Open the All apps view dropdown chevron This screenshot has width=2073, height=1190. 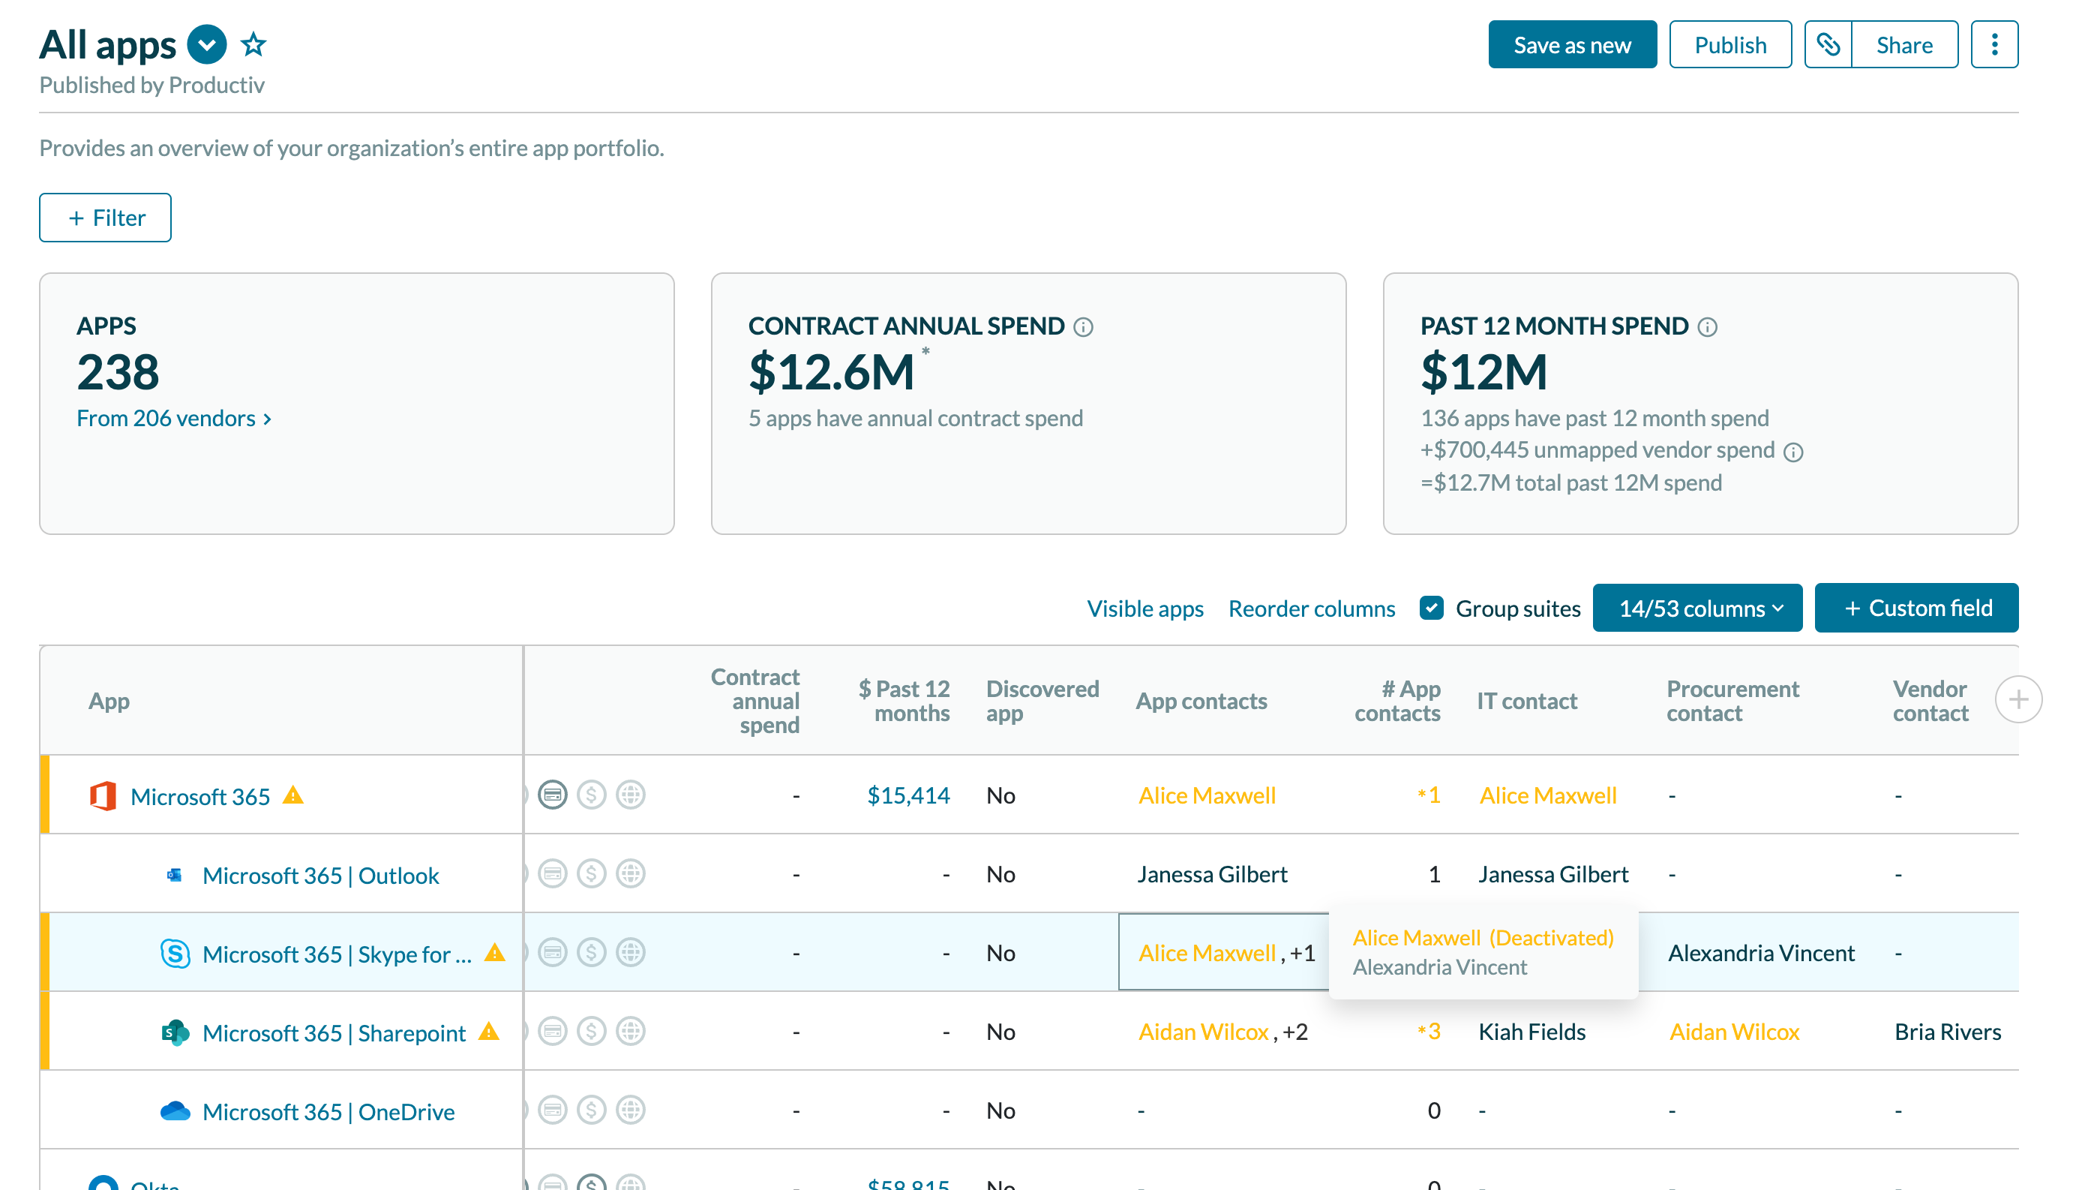[207, 44]
